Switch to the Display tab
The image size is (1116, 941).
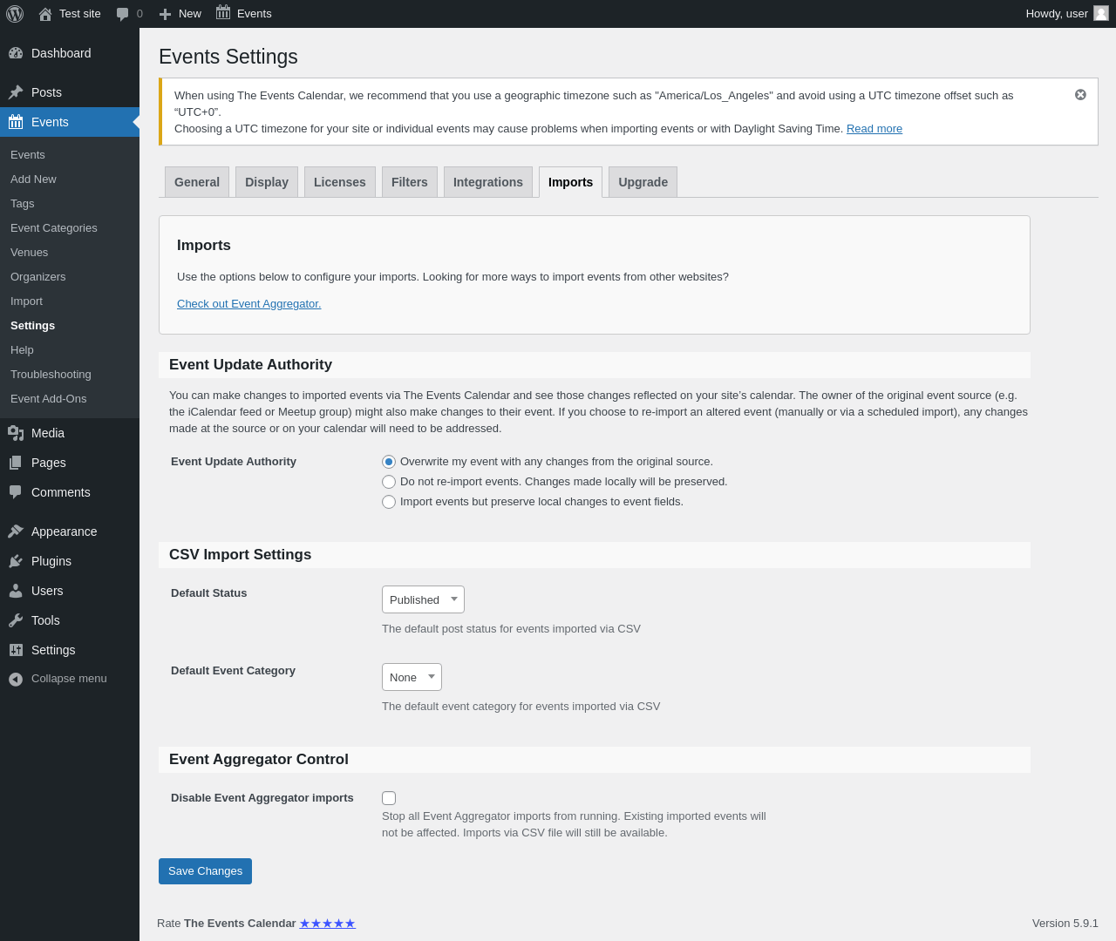click(x=267, y=182)
